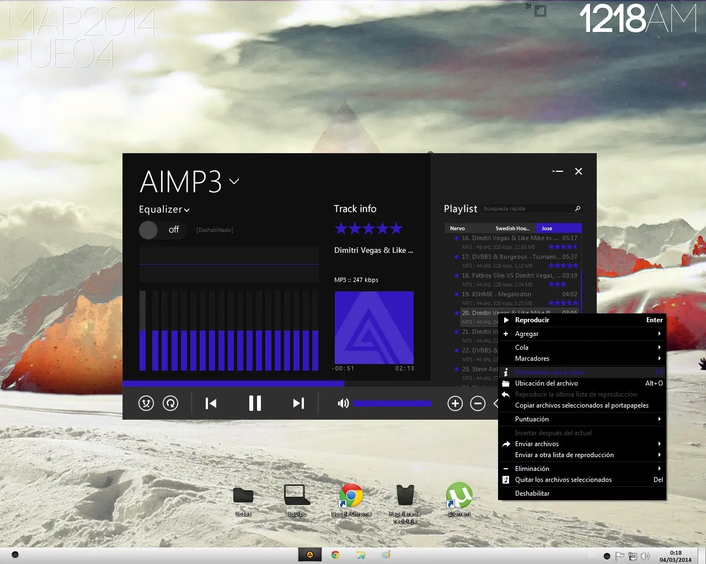Skip to the previous track
Viewport: 706px width, 564px height.
pyautogui.click(x=211, y=404)
